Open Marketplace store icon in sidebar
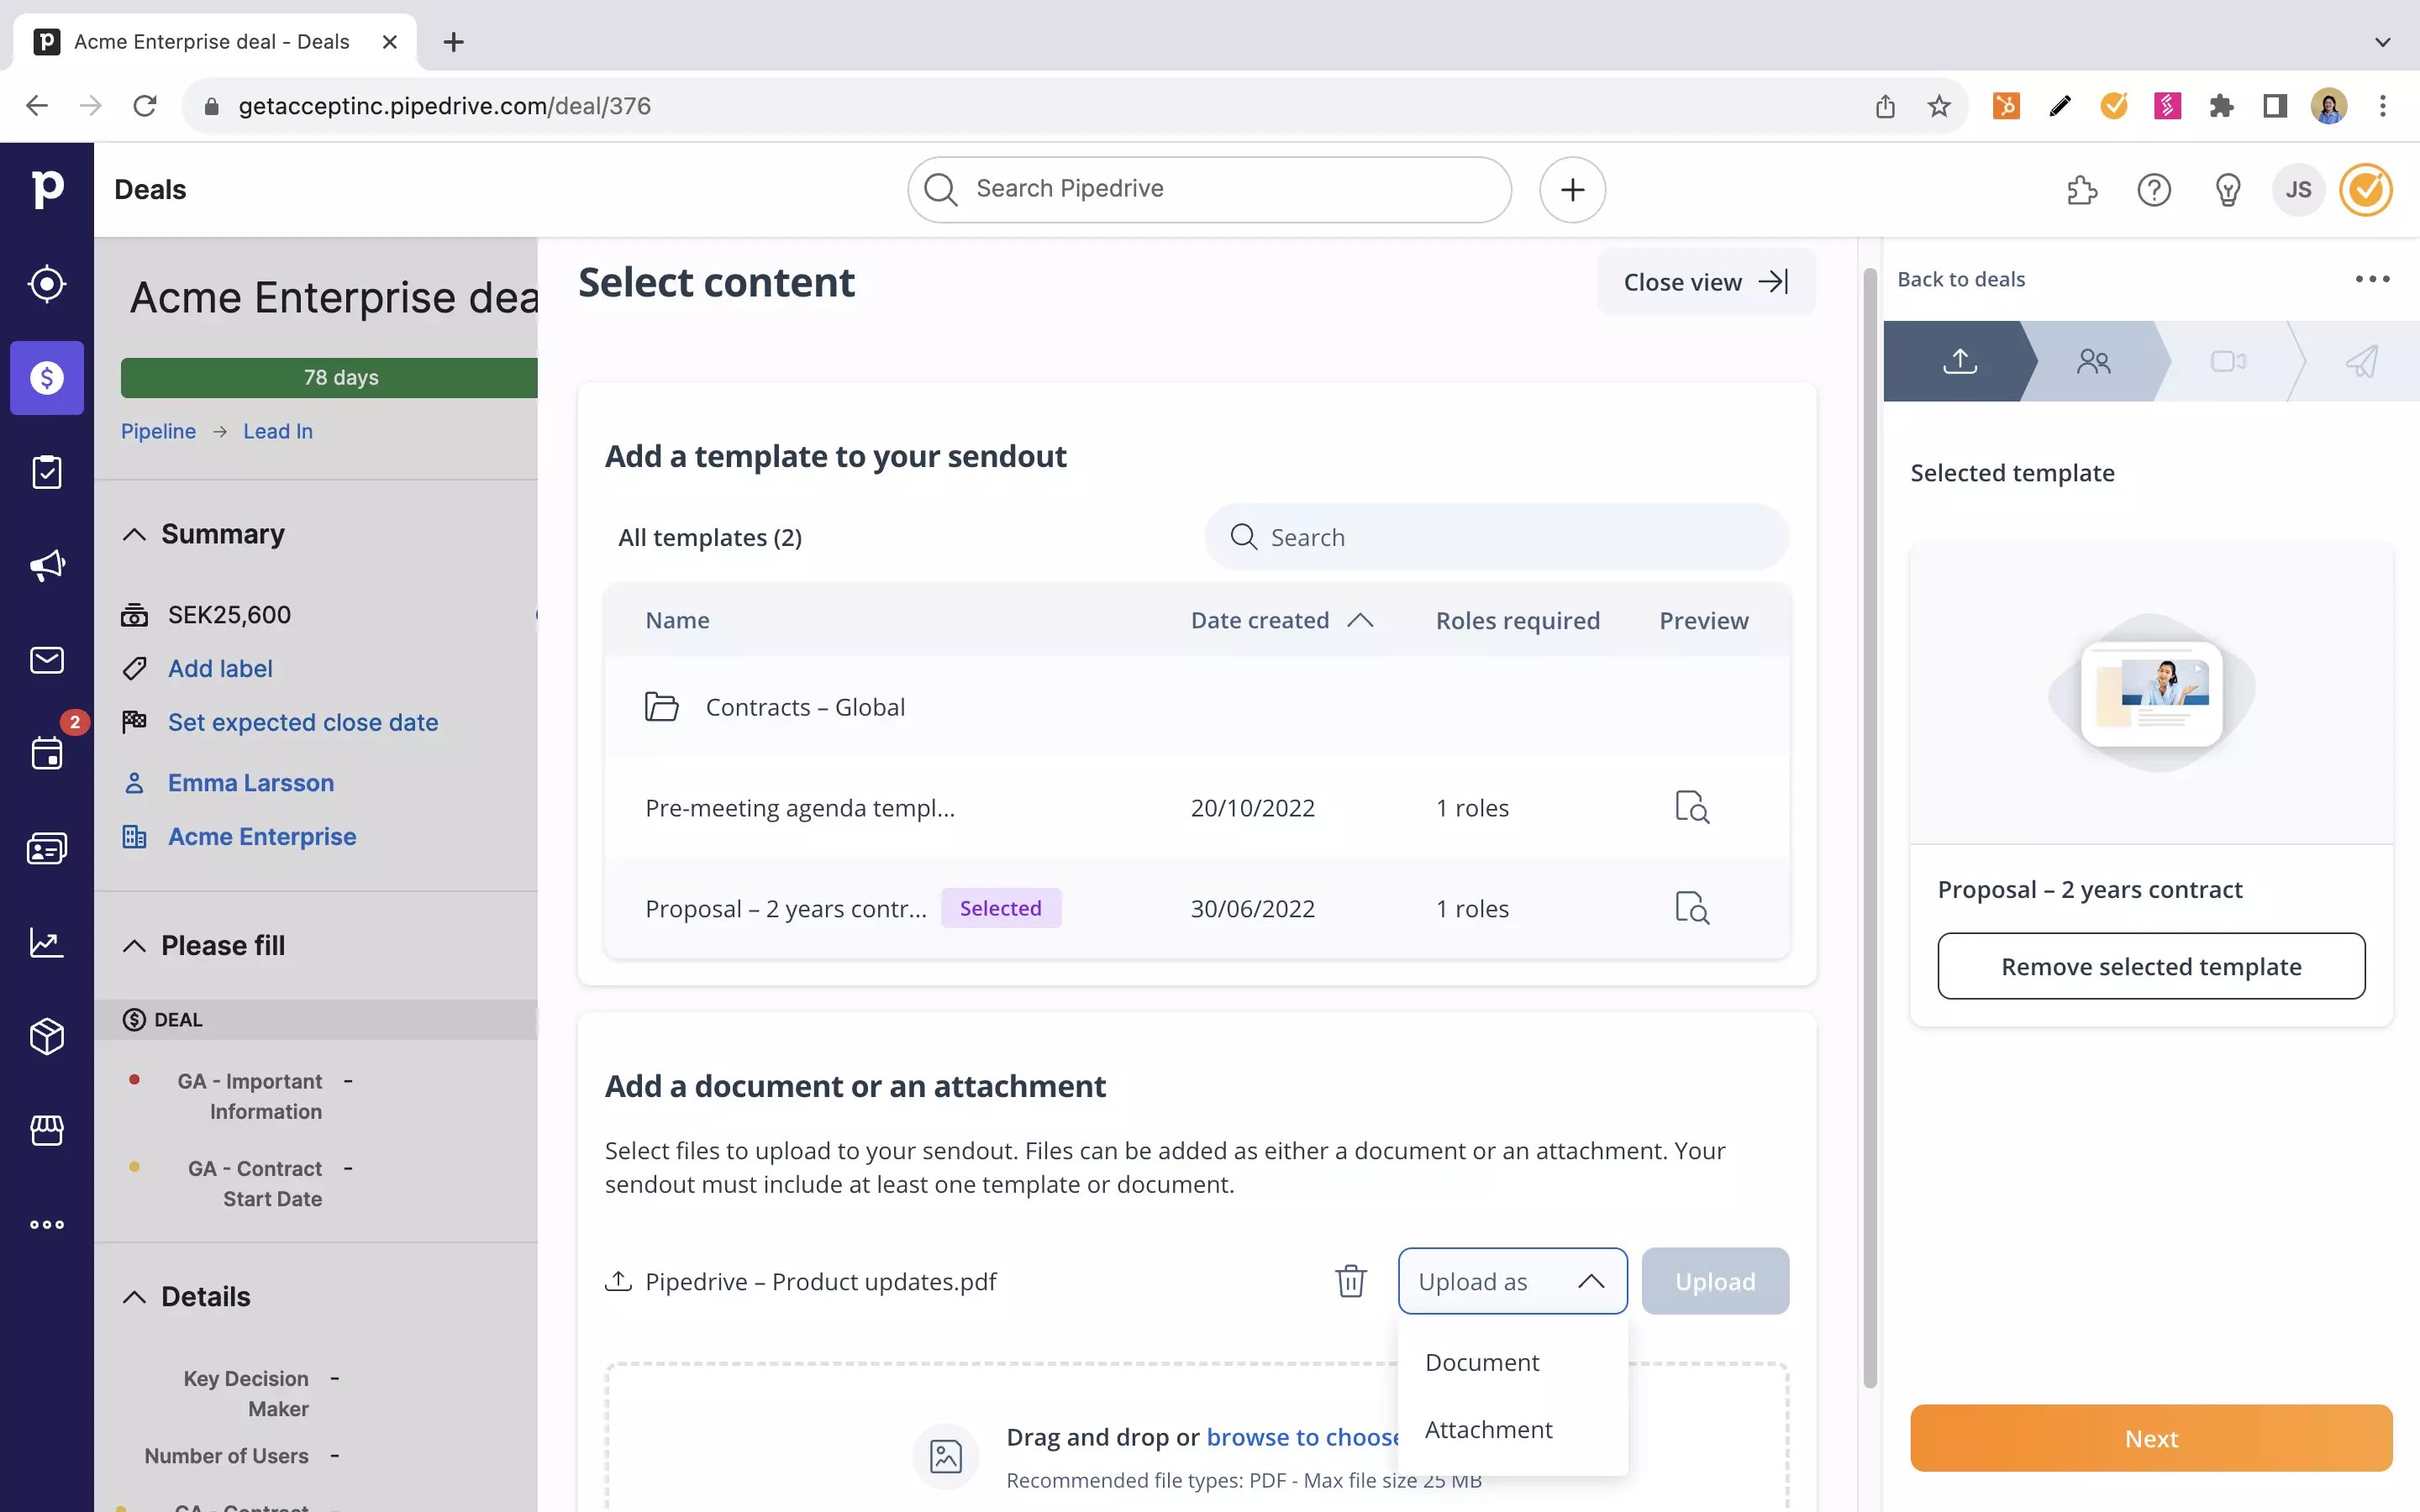The width and height of the screenshot is (2420, 1512). click(x=47, y=1130)
